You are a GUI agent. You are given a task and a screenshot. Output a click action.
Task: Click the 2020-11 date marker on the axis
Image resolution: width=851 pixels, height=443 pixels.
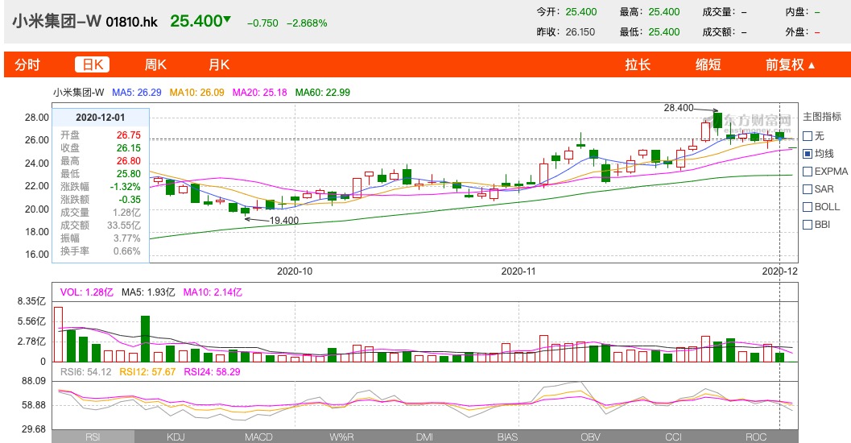(518, 271)
